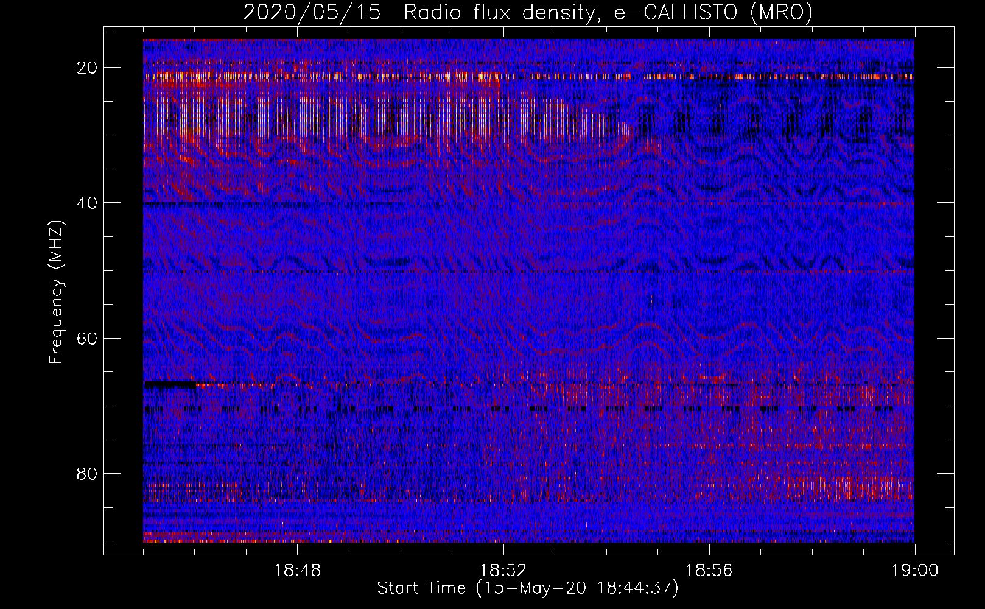Click the '60' frequency tick label
985x609 pixels.
(x=88, y=338)
